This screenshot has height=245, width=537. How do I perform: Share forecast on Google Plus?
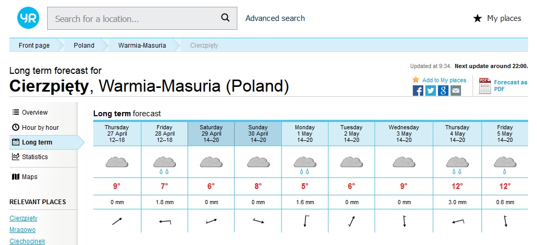coord(443,91)
